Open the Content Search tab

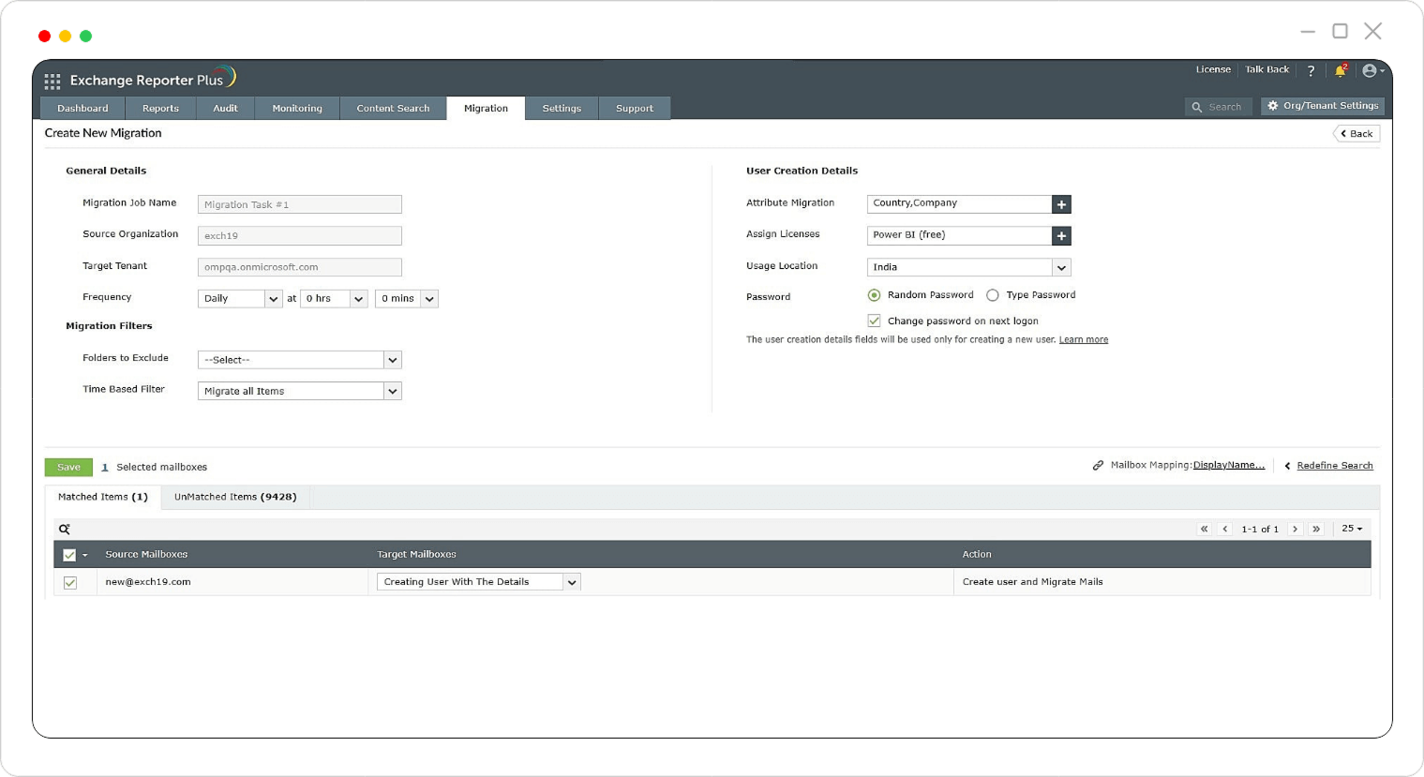tap(393, 109)
